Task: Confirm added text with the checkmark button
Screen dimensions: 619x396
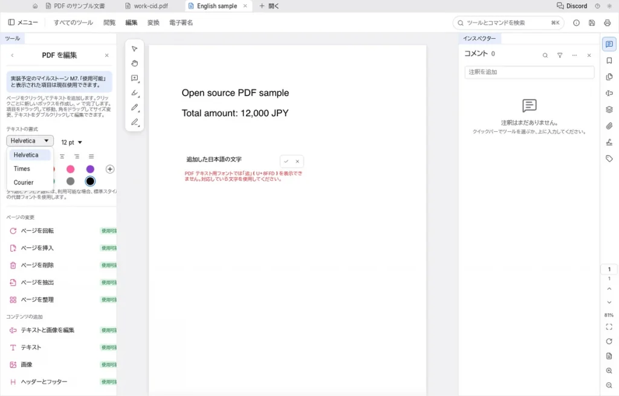Action: (x=286, y=161)
